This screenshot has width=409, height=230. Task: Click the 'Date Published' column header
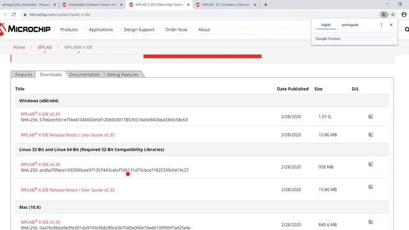coord(293,89)
